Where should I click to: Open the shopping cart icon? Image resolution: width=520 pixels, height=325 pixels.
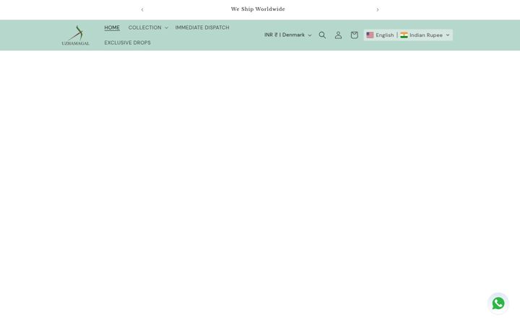354,35
